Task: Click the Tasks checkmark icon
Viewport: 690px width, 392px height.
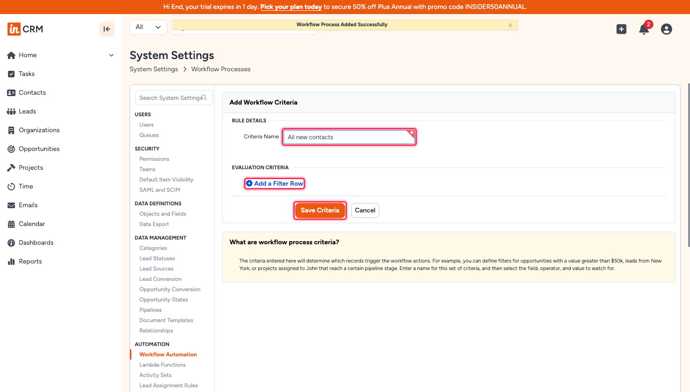Action: 11,74
